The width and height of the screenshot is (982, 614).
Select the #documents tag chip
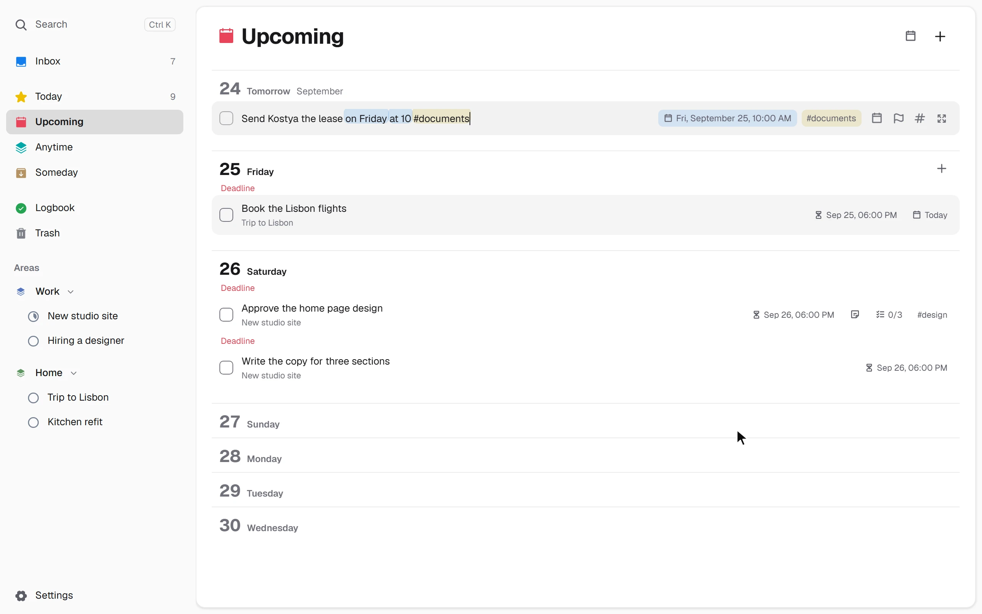[x=831, y=118]
